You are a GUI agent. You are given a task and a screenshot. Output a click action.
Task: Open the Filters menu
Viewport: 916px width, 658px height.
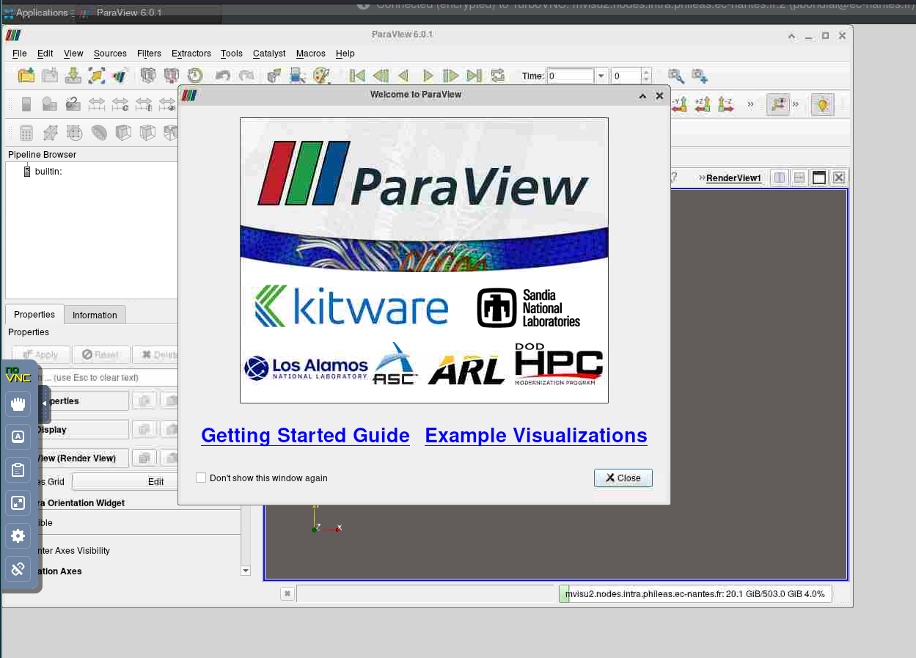(149, 54)
